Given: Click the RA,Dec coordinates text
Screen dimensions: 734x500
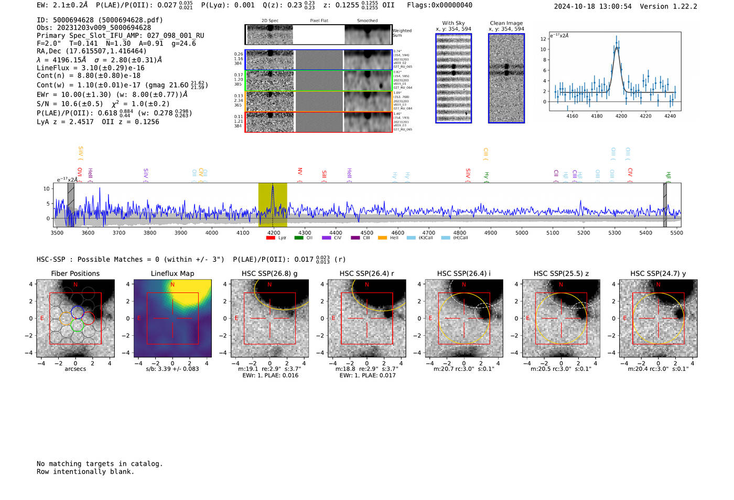Looking at the screenshot, I should click(x=92, y=51).
